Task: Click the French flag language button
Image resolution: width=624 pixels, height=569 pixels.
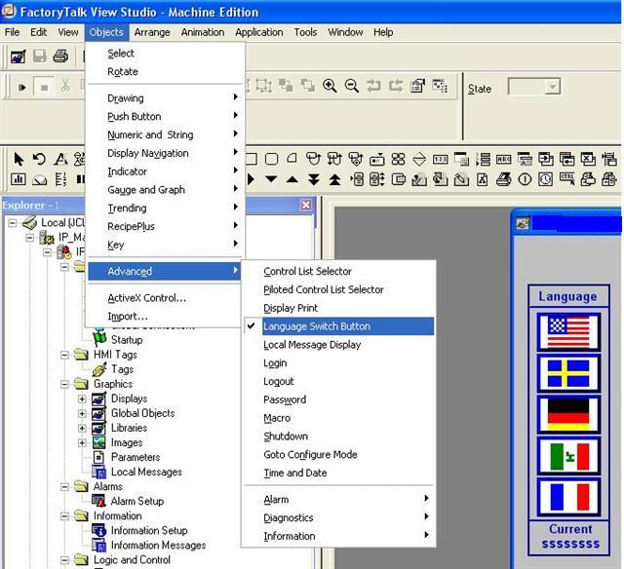Action: pyautogui.click(x=568, y=498)
